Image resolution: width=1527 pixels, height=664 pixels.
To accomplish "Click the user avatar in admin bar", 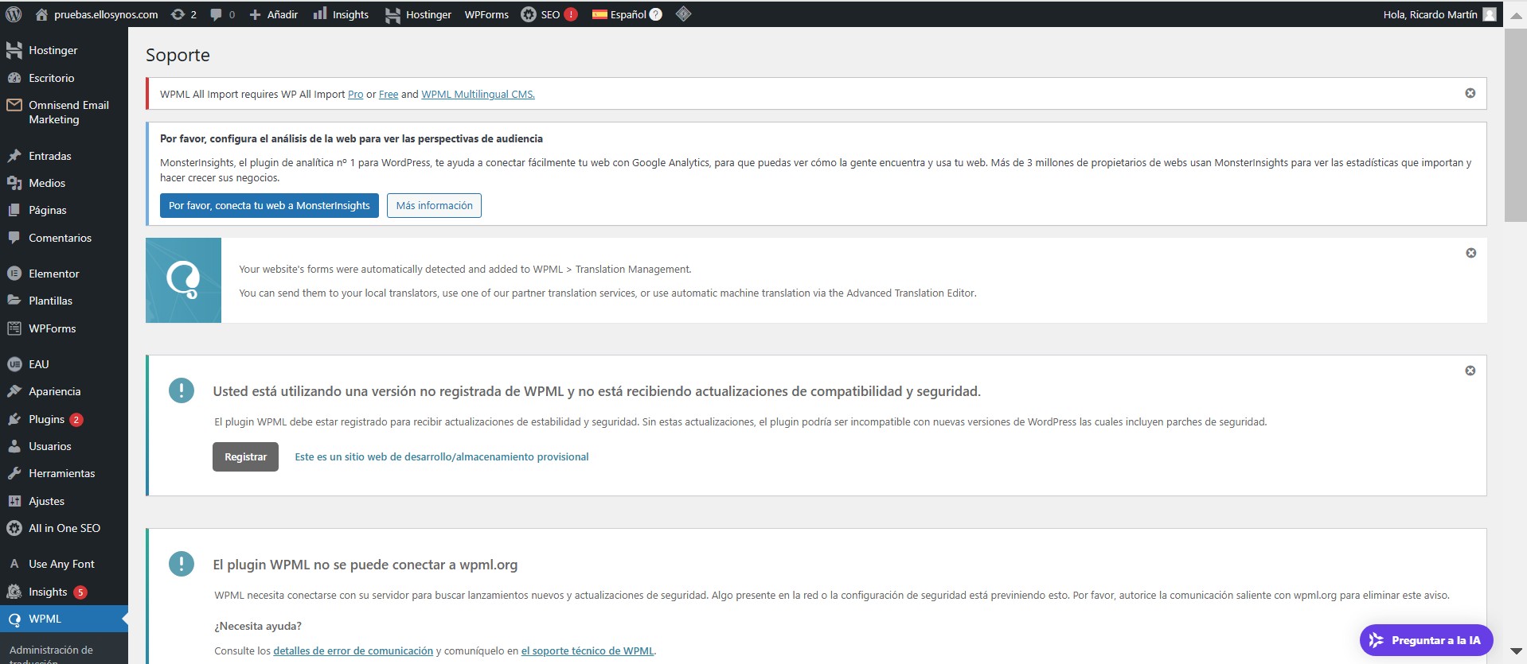I will coord(1490,14).
